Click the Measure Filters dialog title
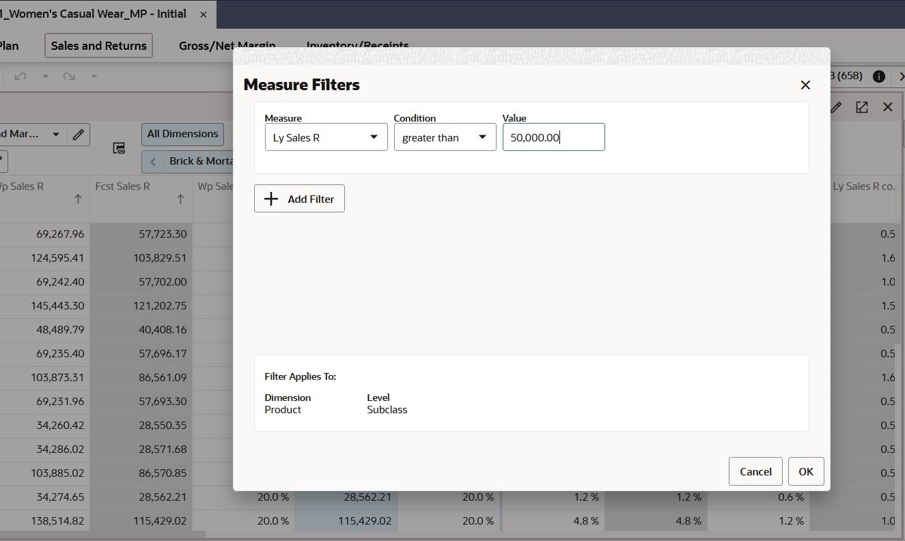 [301, 85]
